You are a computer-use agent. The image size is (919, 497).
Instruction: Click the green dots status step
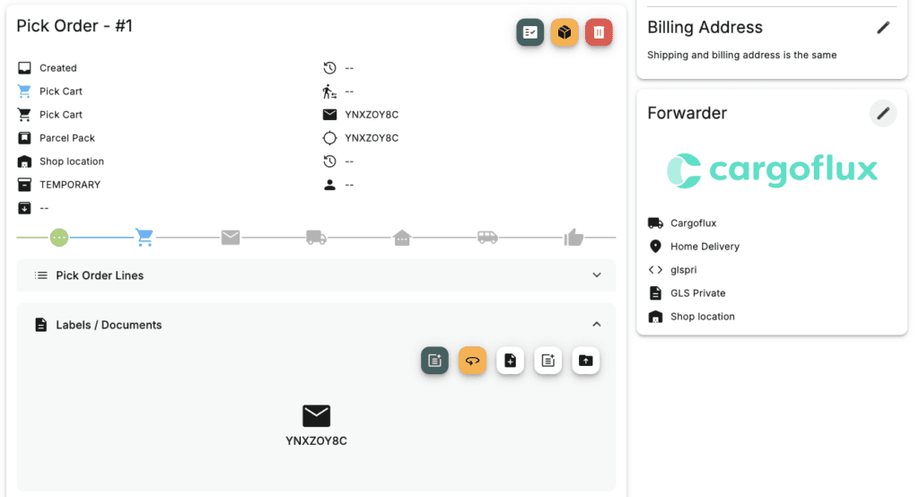coord(59,238)
